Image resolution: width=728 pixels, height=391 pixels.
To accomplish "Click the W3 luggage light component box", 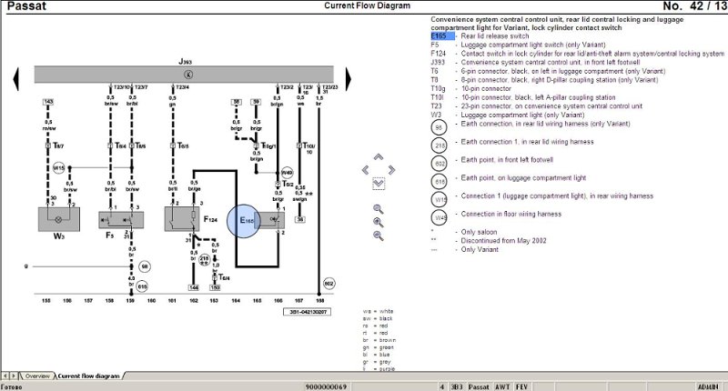I will click(59, 219).
